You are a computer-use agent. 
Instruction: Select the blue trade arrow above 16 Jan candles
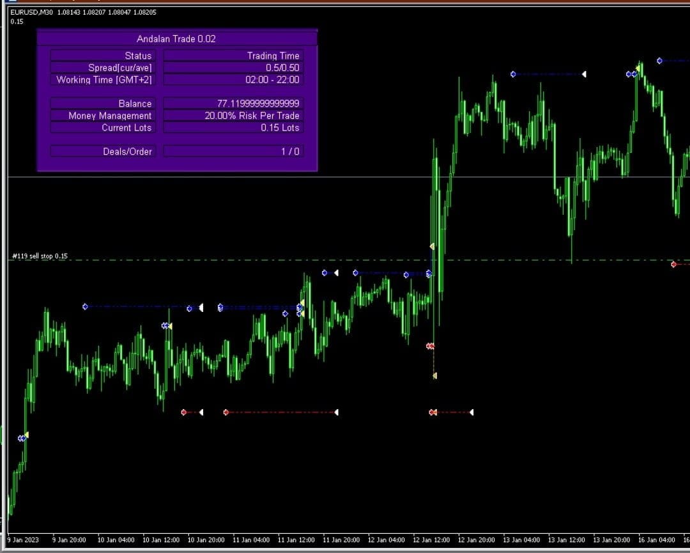pos(659,61)
